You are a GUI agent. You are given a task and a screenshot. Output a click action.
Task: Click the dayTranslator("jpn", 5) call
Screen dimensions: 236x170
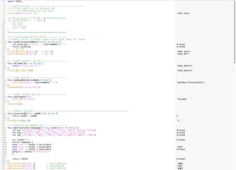pos(21,168)
